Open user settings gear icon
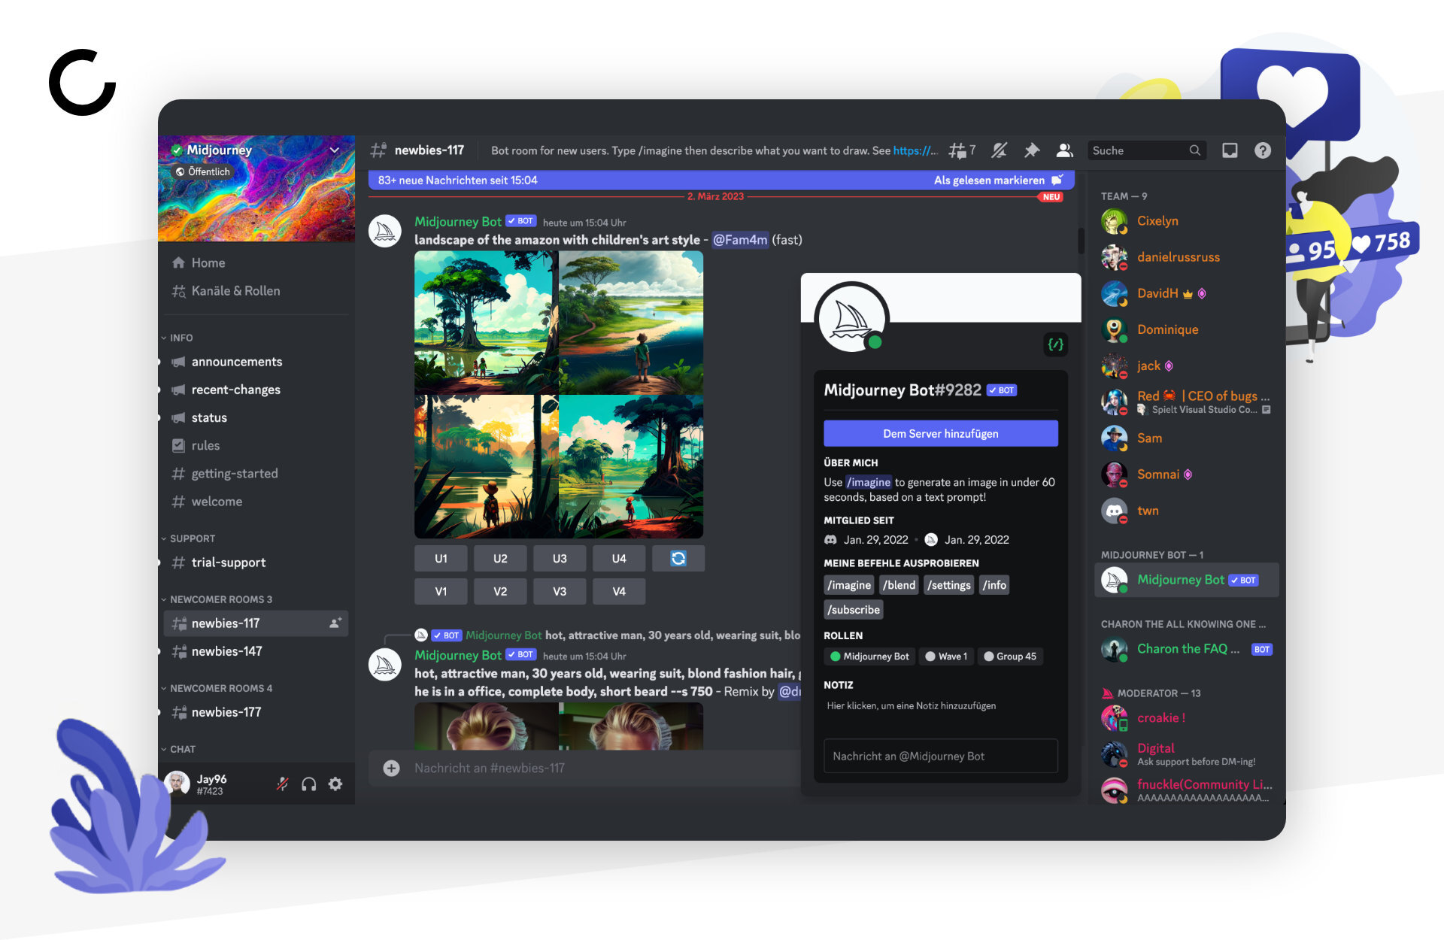Viewport: 1444px width, 940px height. pyautogui.click(x=335, y=784)
